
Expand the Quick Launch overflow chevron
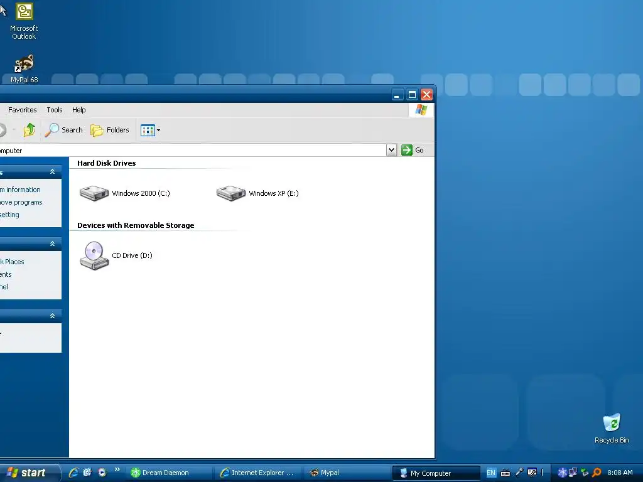pos(117,469)
